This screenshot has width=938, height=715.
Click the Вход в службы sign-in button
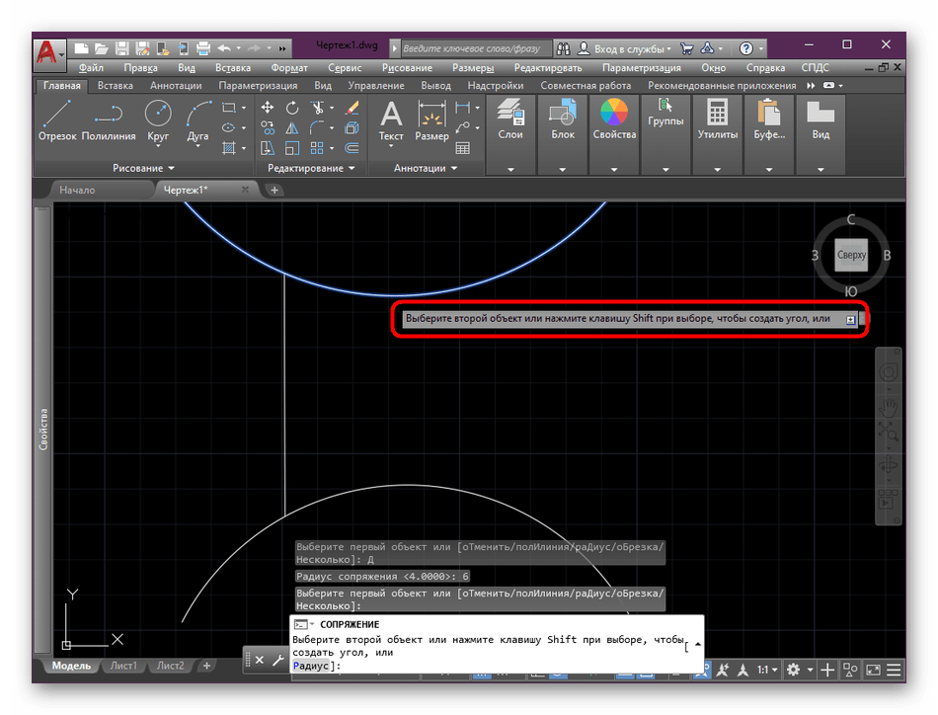click(631, 47)
